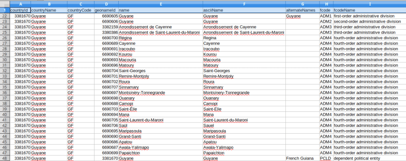Click the ADM1 fcode cell
The height and width of the screenshot is (161, 406).
click(326, 16)
